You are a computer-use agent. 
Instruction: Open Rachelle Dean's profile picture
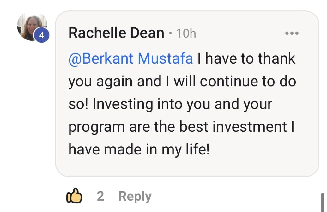coord(31,26)
